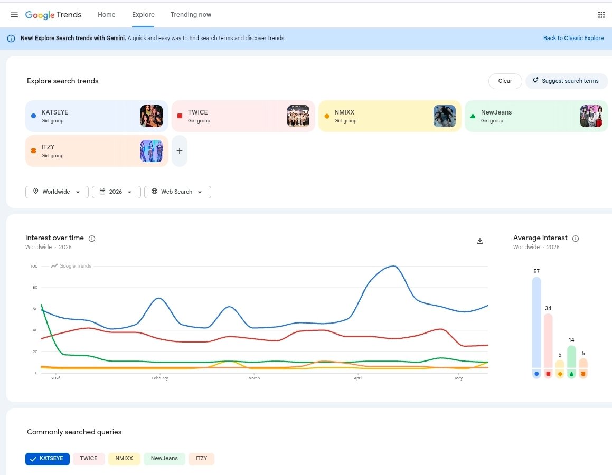
Task: Open the hamburger main menu
Action: 14,15
